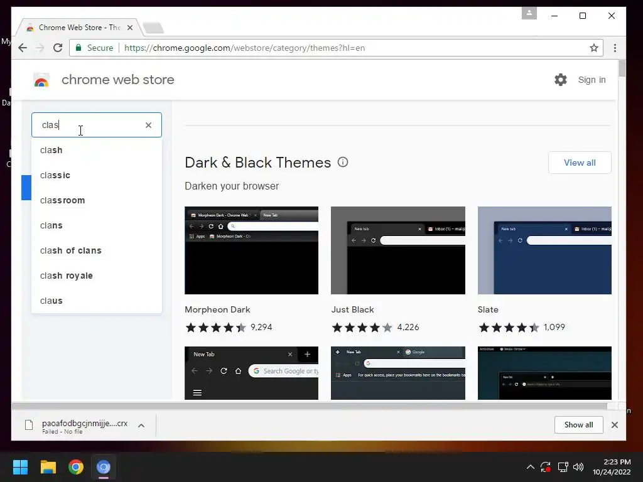Choose the 'classic' suggestion
Image resolution: width=643 pixels, height=482 pixels.
[97, 175]
